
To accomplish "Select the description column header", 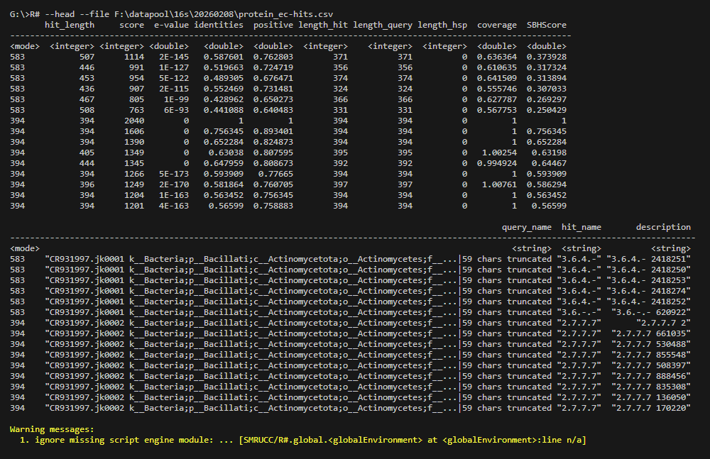I will pos(663,227).
